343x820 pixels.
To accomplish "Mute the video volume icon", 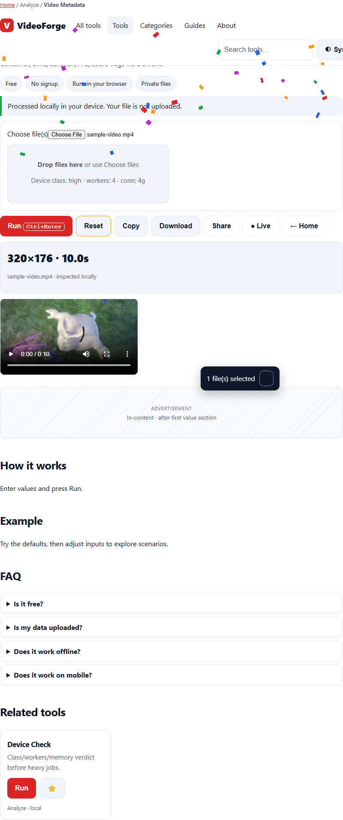I will coord(86,354).
